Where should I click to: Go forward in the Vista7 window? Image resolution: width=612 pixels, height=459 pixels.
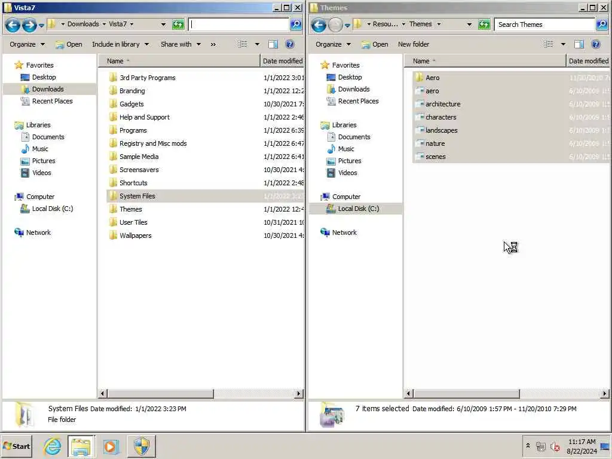click(x=29, y=25)
